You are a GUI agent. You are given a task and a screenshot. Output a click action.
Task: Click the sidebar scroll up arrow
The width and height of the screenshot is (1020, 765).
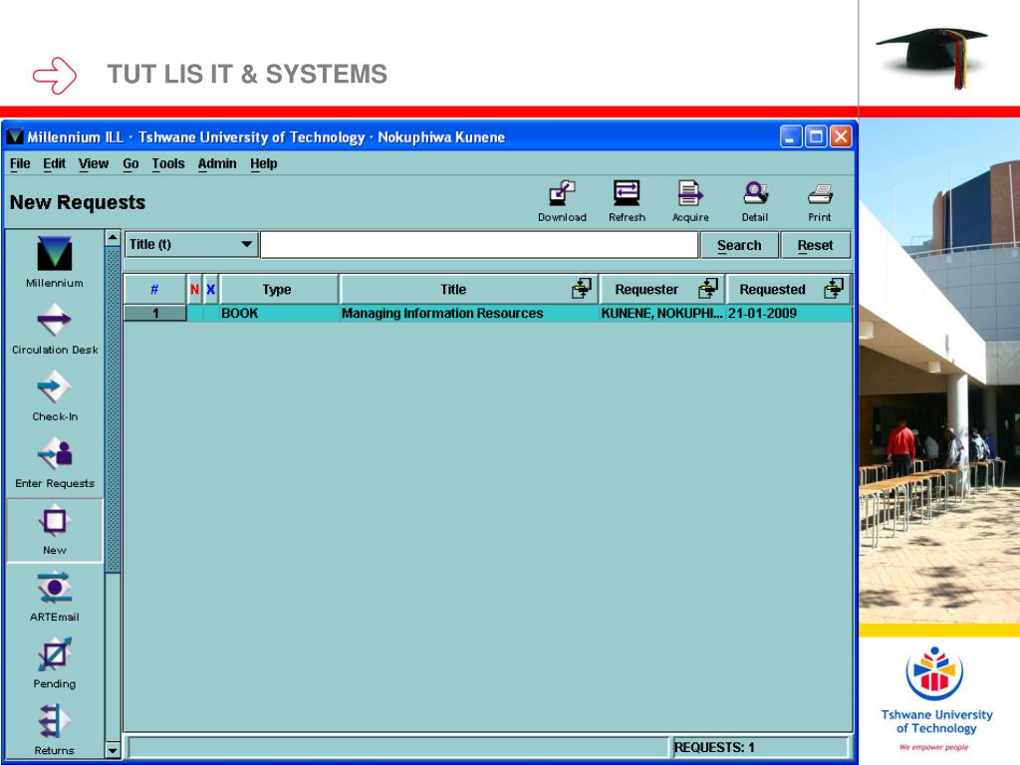[113, 237]
